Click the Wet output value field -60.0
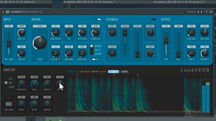 pyautogui.click(x=179, y=26)
